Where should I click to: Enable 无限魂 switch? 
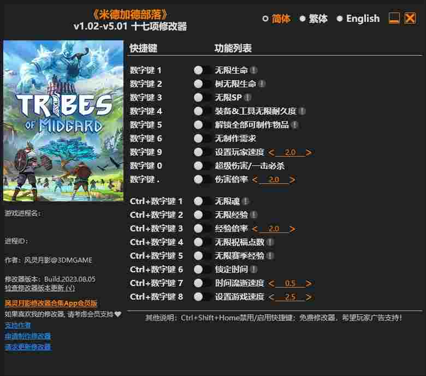point(202,201)
